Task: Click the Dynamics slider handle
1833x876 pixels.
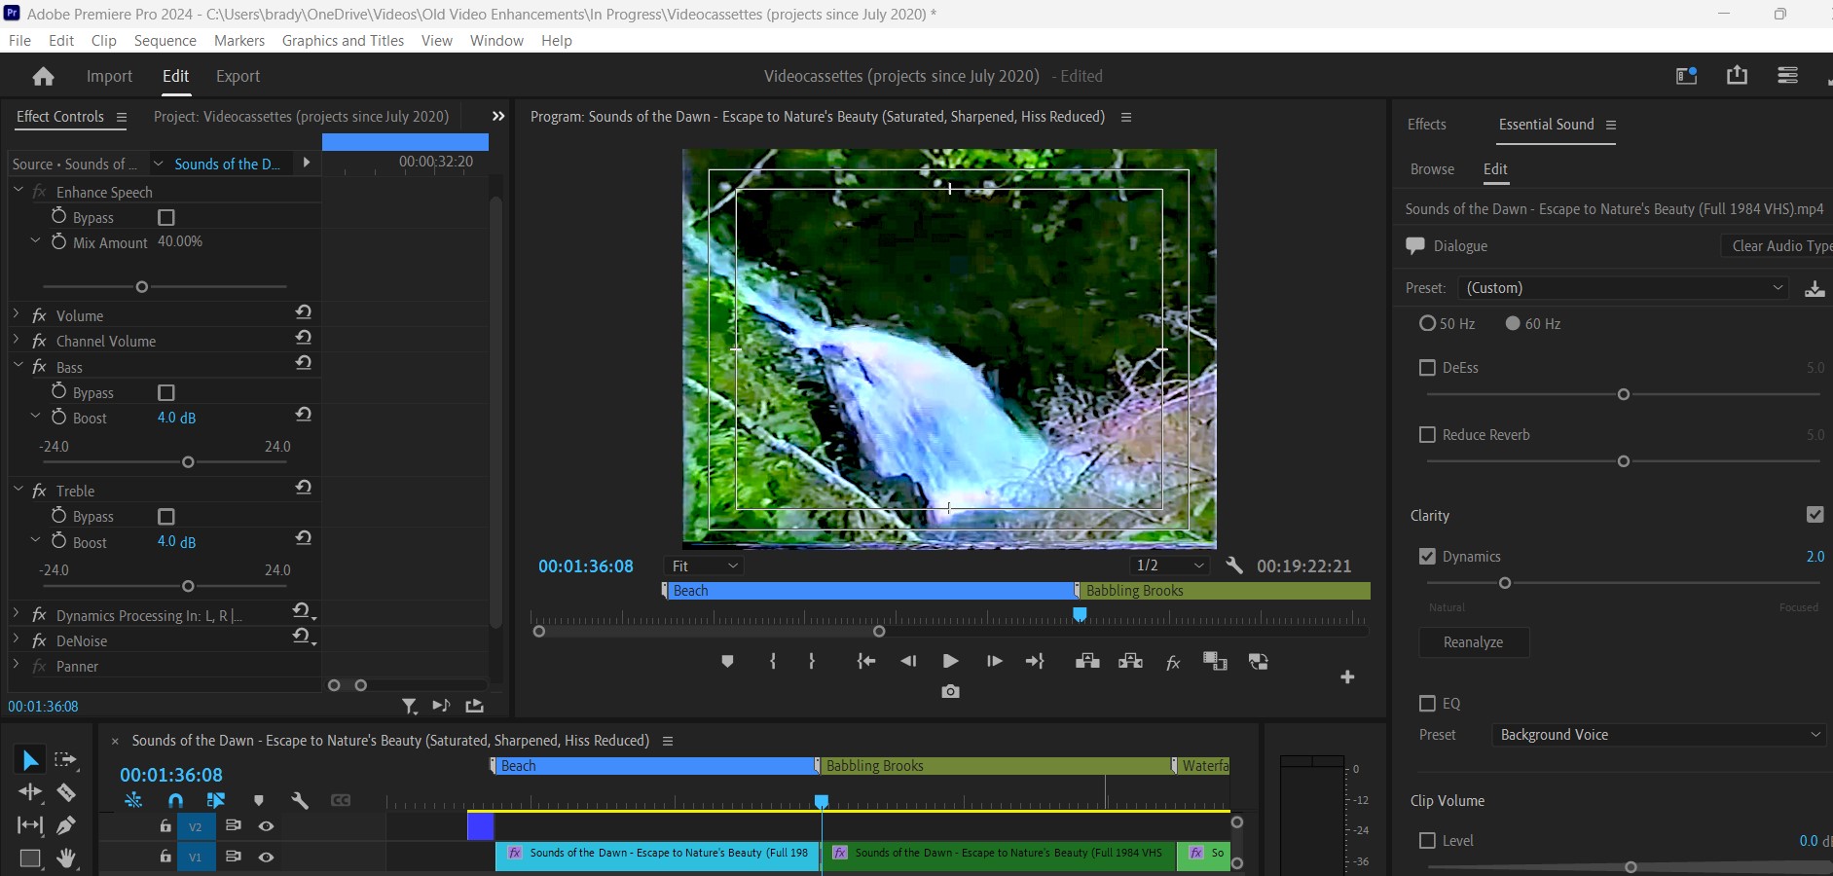Action: click(1505, 583)
